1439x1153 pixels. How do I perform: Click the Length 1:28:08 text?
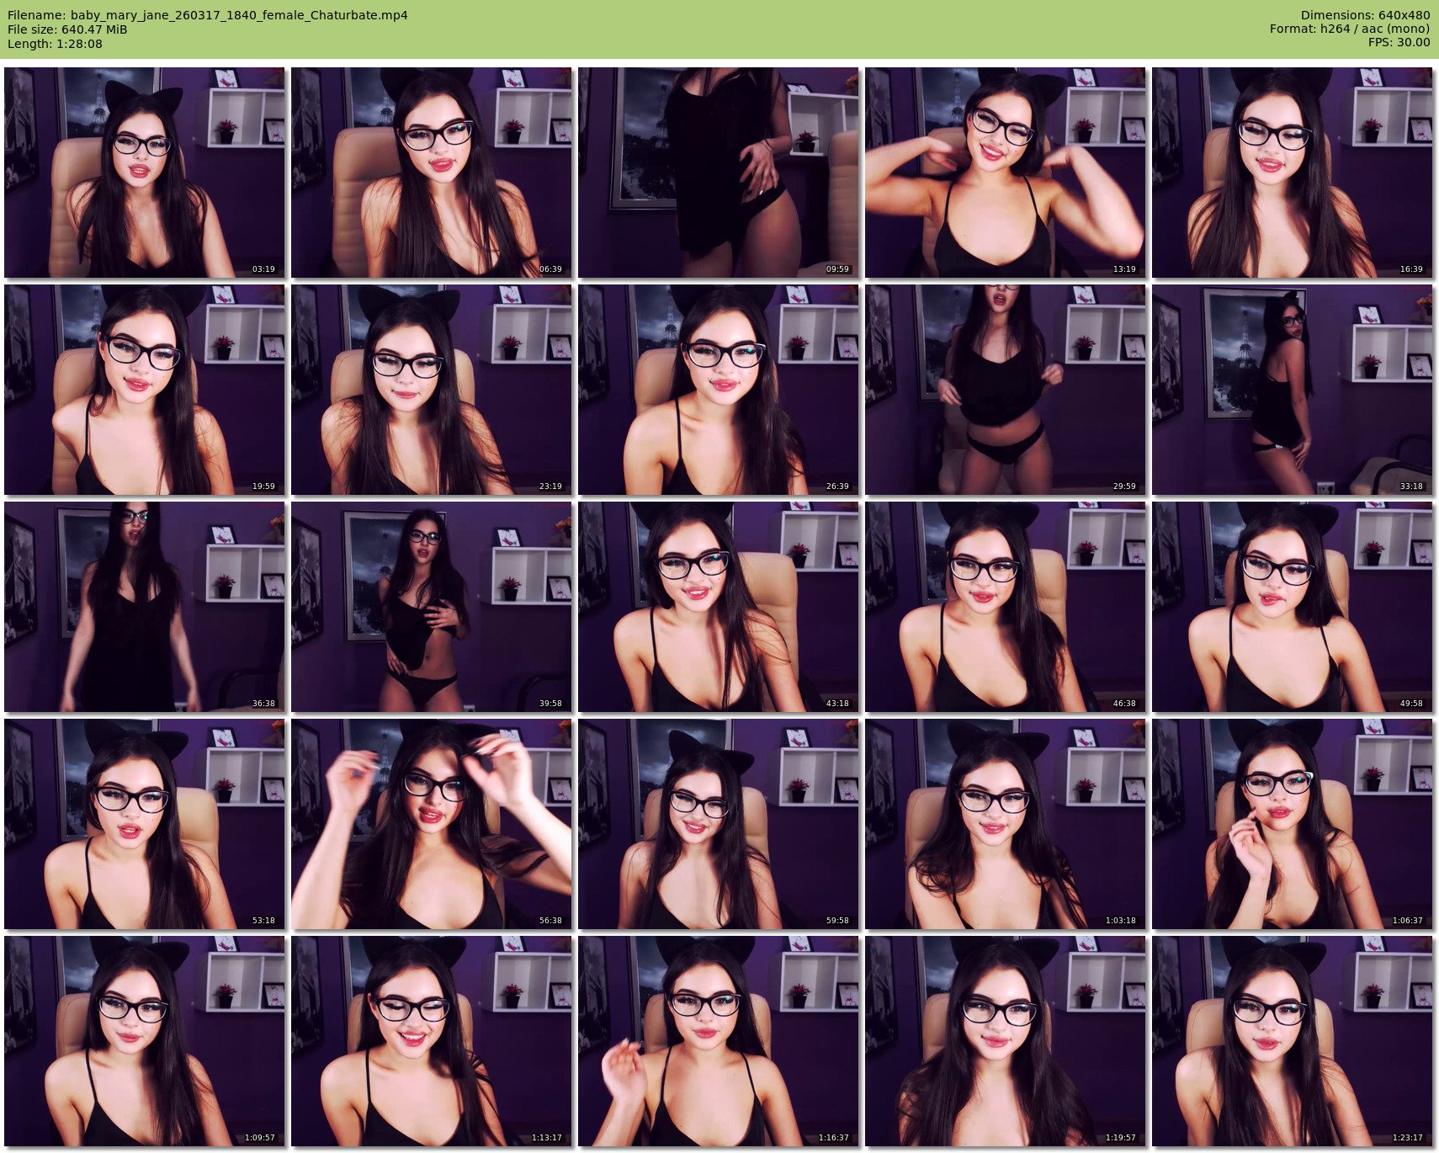click(x=55, y=44)
